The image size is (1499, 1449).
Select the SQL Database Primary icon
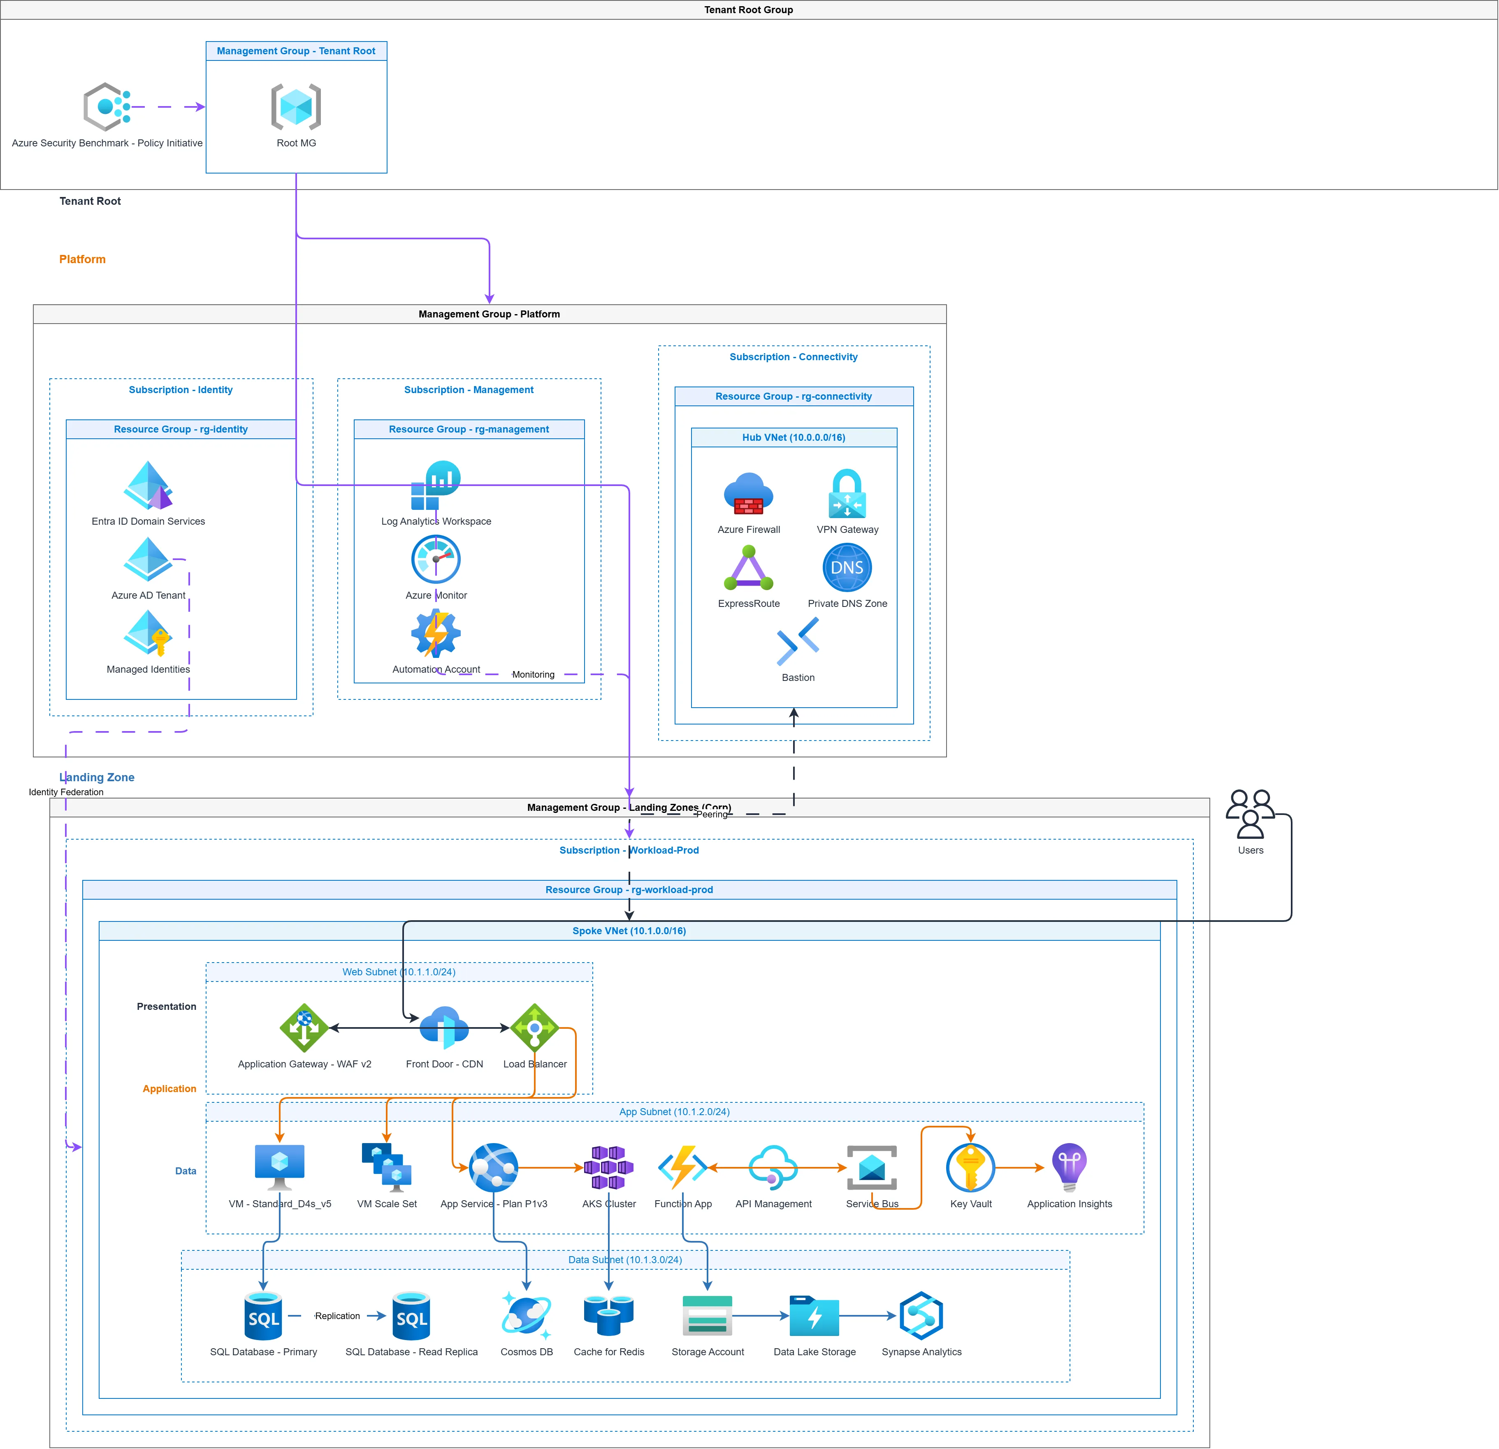[263, 1316]
